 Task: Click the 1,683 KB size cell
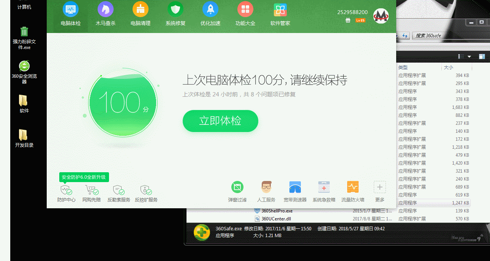pyautogui.click(x=460, y=107)
